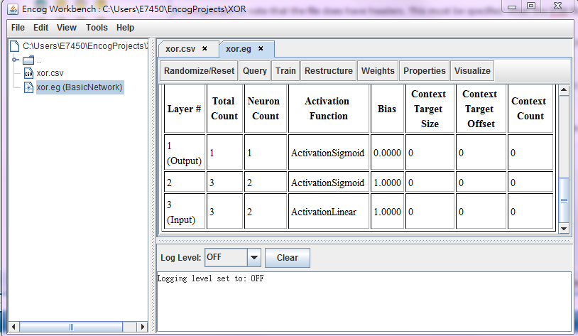This screenshot has height=336, width=578.
Task: Click the Weights button
Action: point(378,71)
